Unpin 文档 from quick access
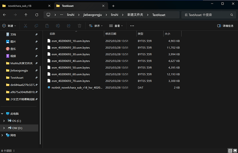Image resolution: width=238 pixels, height=153 pixels. point(37,35)
